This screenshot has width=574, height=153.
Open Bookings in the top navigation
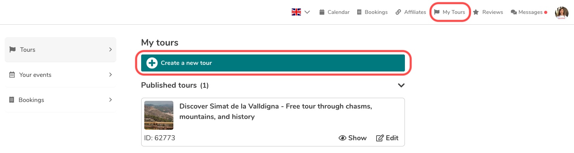point(372,12)
